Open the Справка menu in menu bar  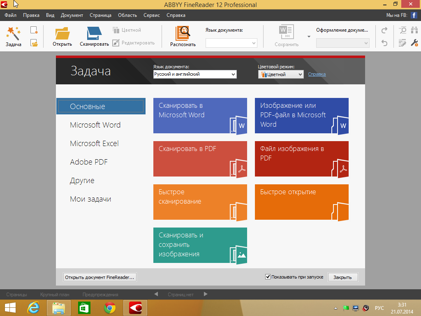pyautogui.click(x=176, y=15)
